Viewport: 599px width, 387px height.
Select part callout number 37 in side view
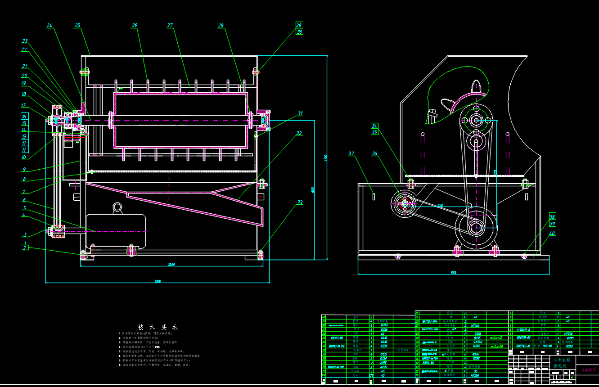[x=352, y=154]
